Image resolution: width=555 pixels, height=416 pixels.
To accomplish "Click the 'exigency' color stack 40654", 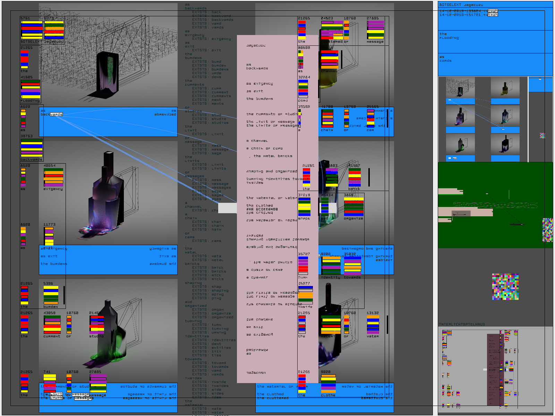I will point(53,177).
